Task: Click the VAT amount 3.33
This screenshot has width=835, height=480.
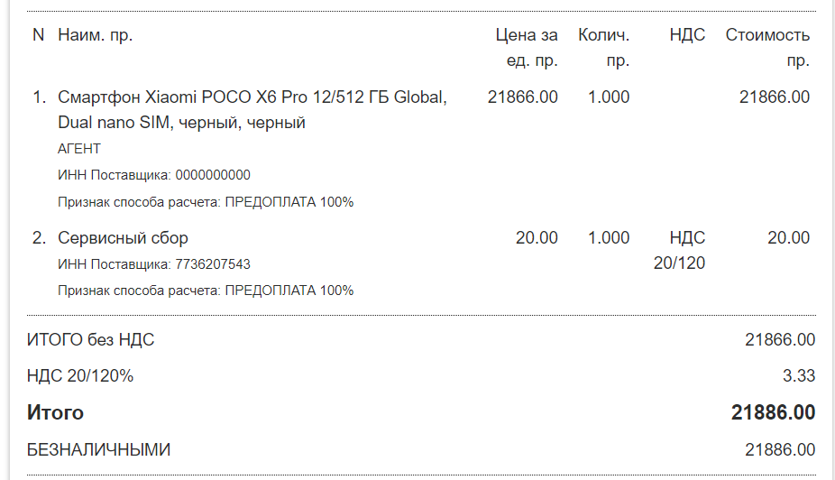Action: pos(799,376)
